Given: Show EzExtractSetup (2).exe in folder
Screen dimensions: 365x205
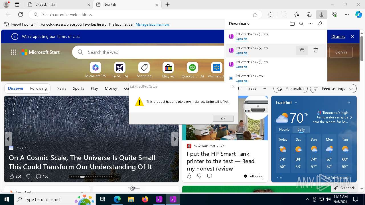Looking at the screenshot, I should point(302,50).
